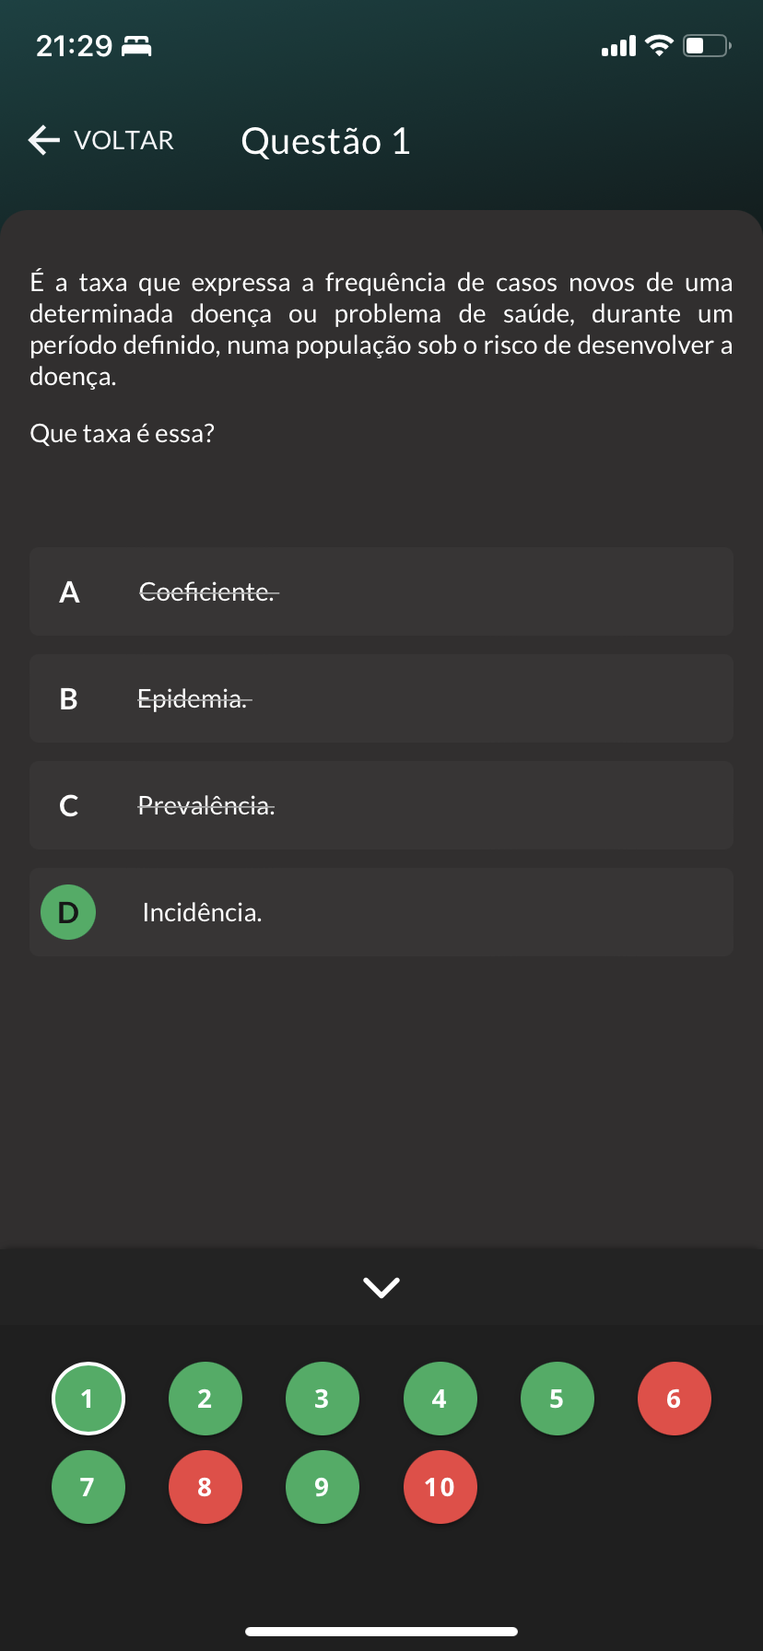Go to question 1 circle
This screenshot has height=1651, width=763.
[x=88, y=1399]
